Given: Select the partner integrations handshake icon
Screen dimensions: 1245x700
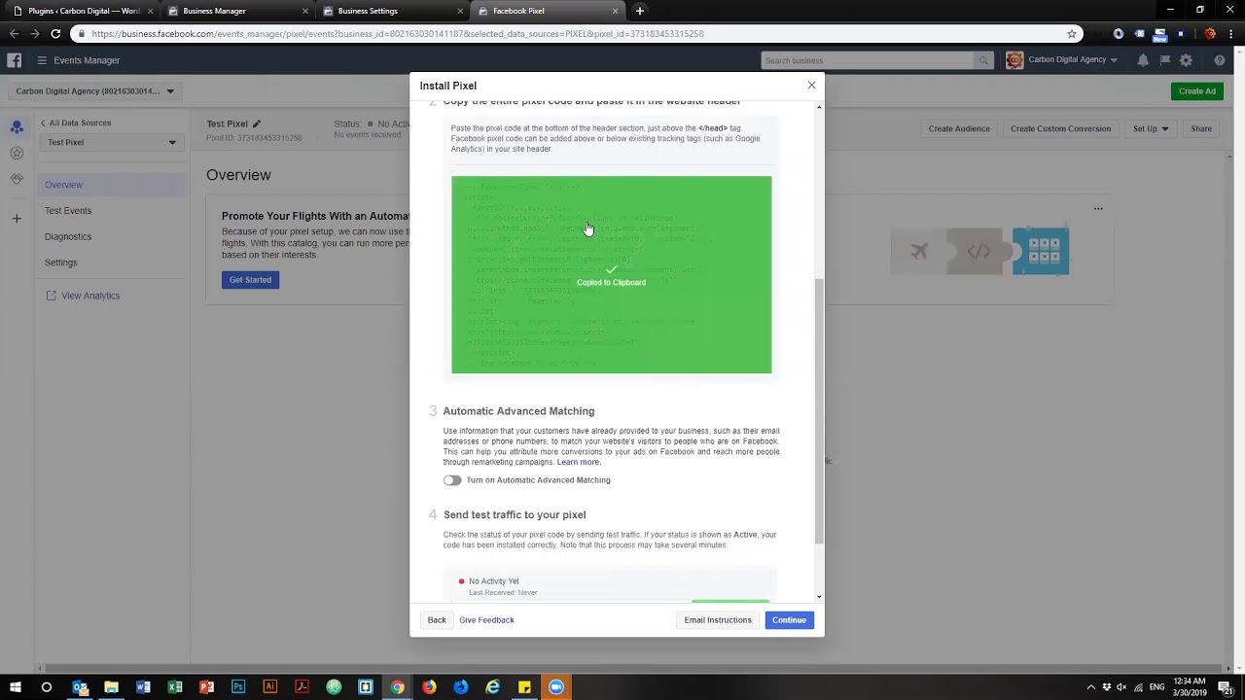Looking at the screenshot, I should pos(17,179).
